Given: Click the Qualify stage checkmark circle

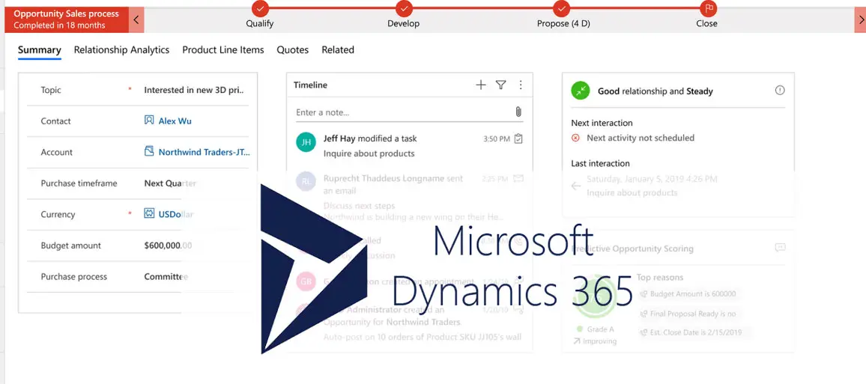Looking at the screenshot, I should (260, 8).
